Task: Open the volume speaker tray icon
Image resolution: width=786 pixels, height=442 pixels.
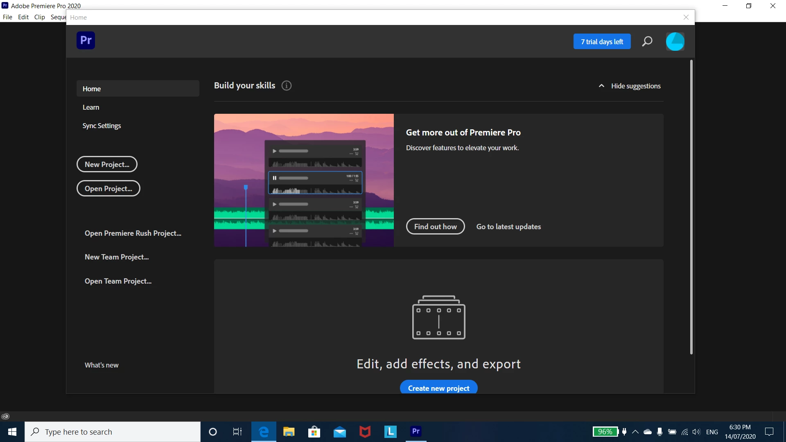Action: (x=696, y=432)
